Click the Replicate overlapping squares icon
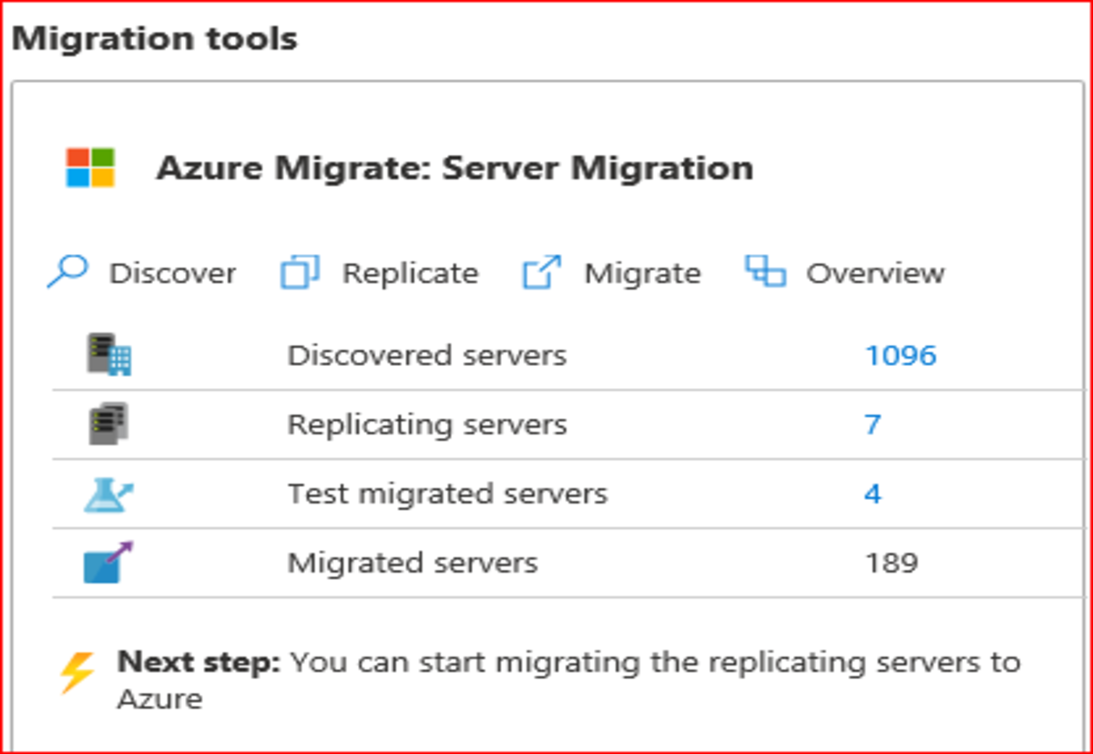This screenshot has width=1093, height=754. [300, 272]
